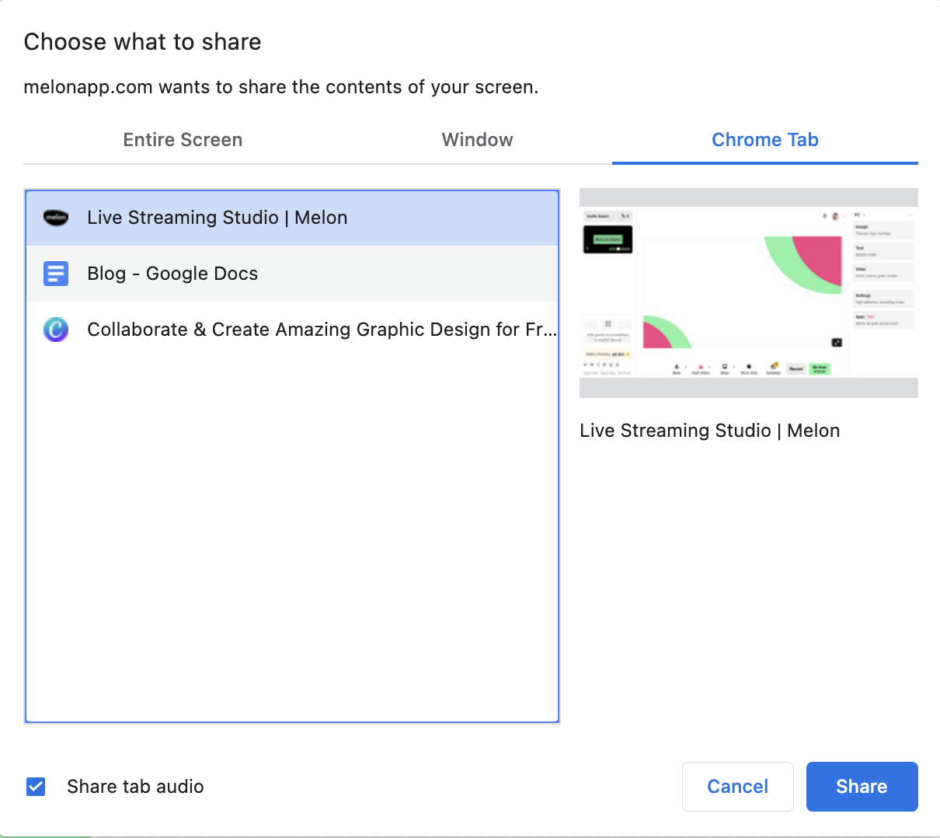This screenshot has height=838, width=940.
Task: Click the blue Share button
Action: pos(862,787)
